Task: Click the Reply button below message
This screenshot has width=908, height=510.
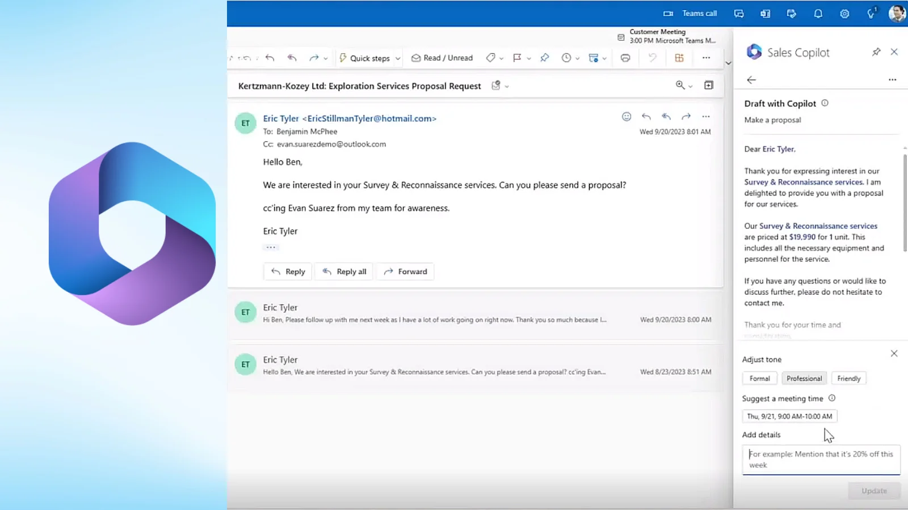Action: [288, 271]
